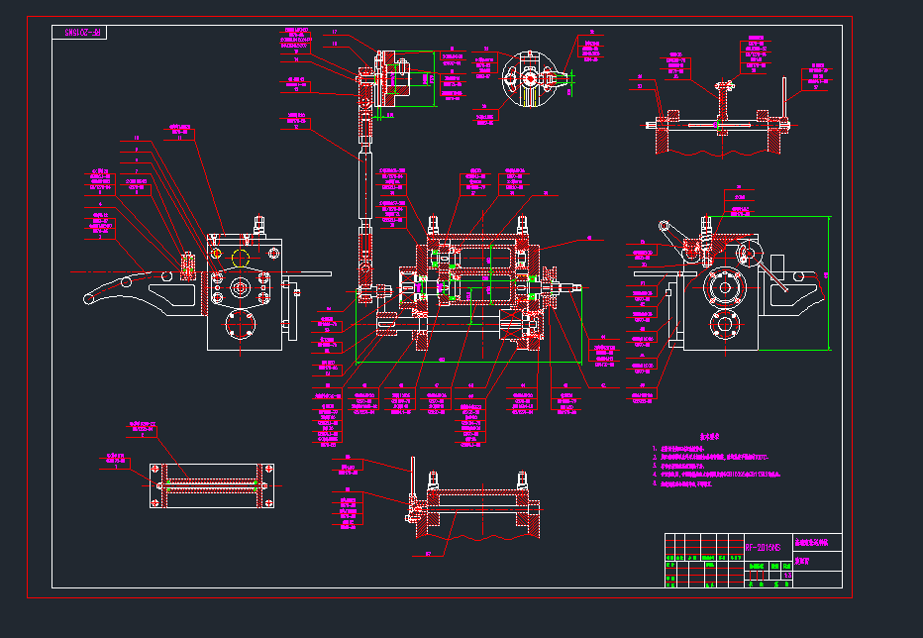Select the RF-2015NS drawing number in title block
Viewport: 923px width, 638px height.
[763, 547]
